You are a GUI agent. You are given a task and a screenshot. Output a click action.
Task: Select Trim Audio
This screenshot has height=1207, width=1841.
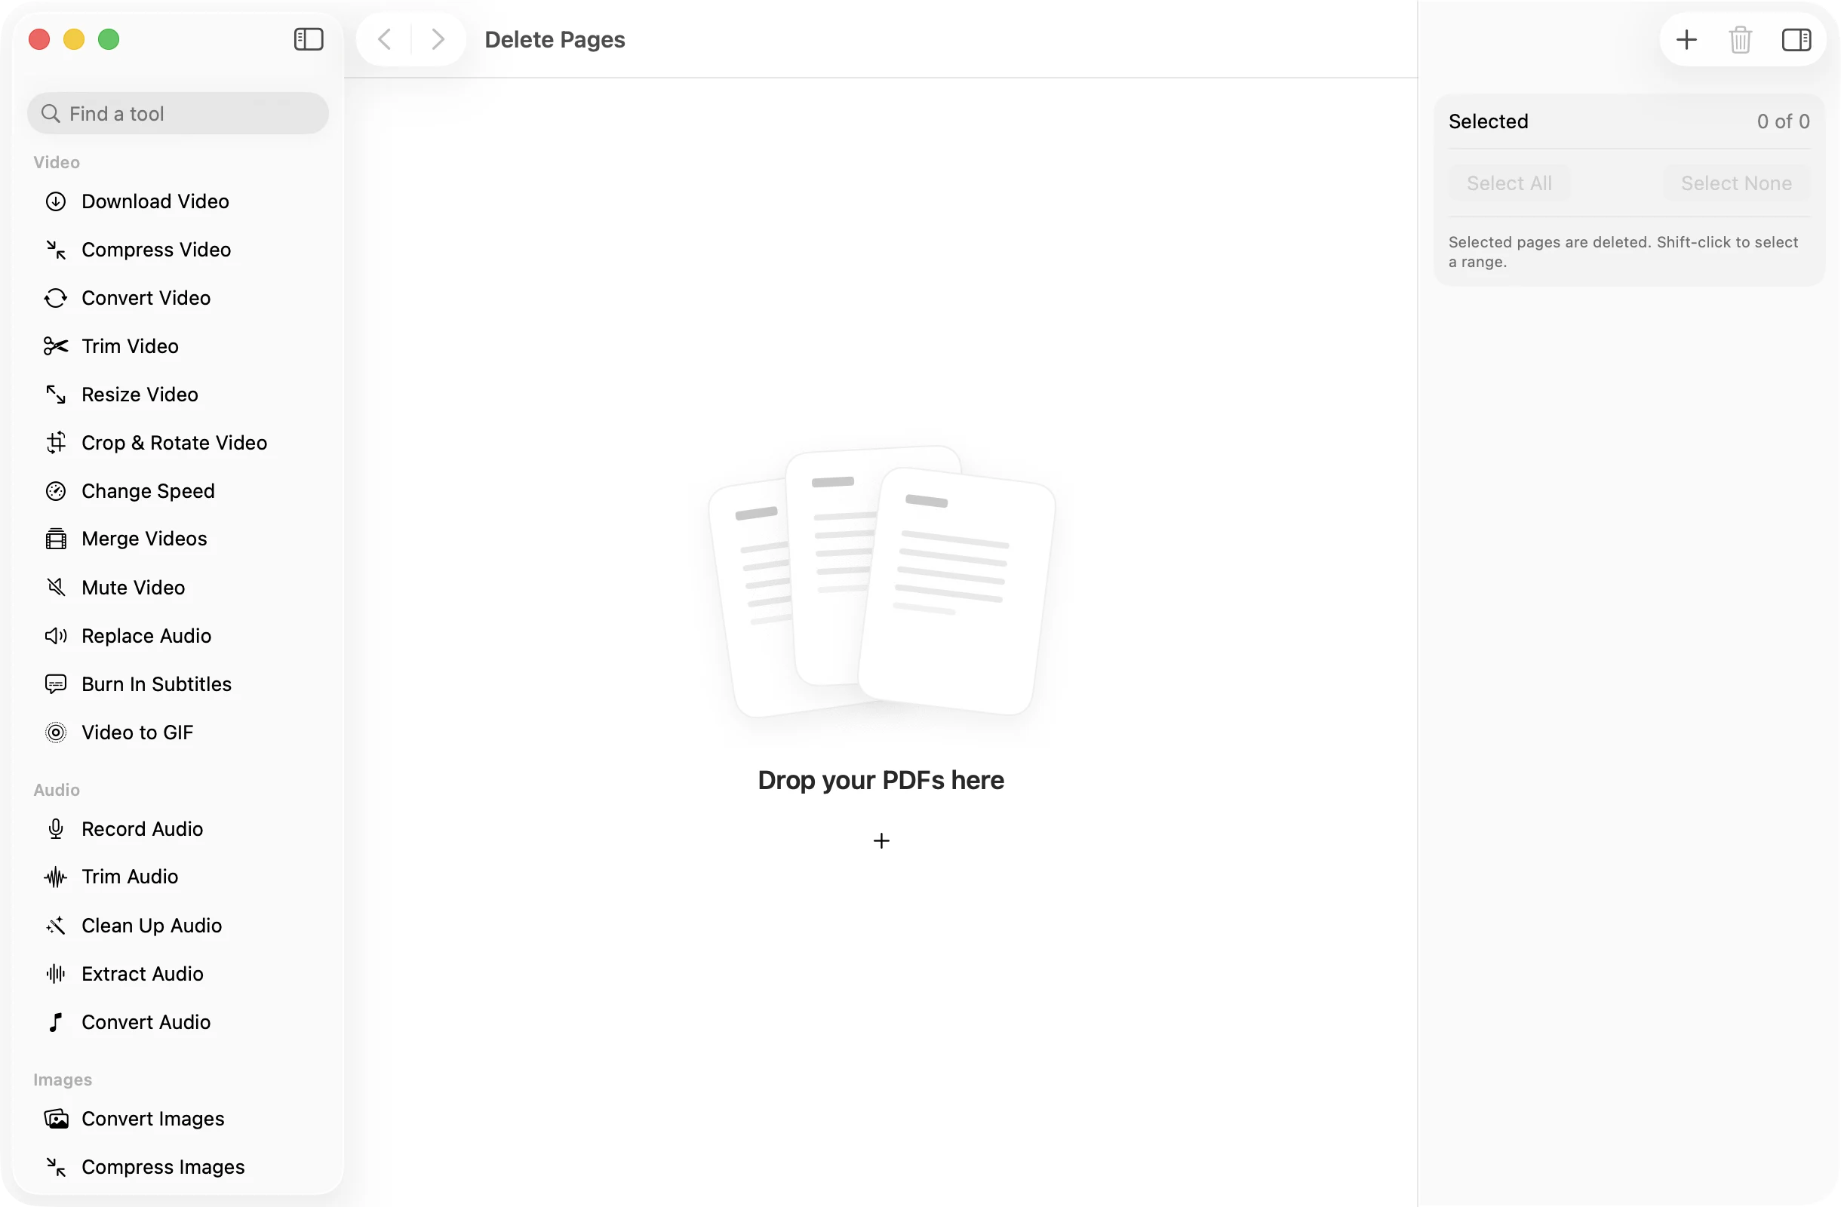[x=178, y=877]
